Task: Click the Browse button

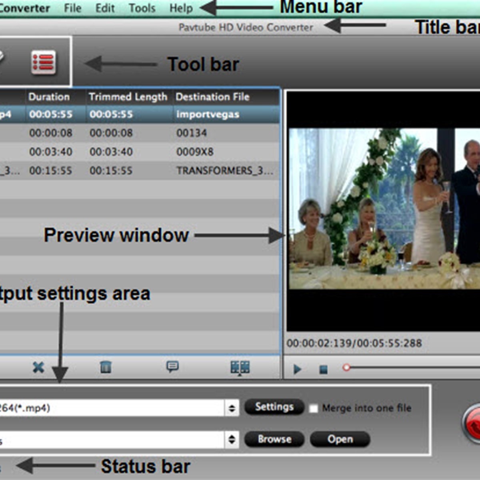Action: point(274,439)
